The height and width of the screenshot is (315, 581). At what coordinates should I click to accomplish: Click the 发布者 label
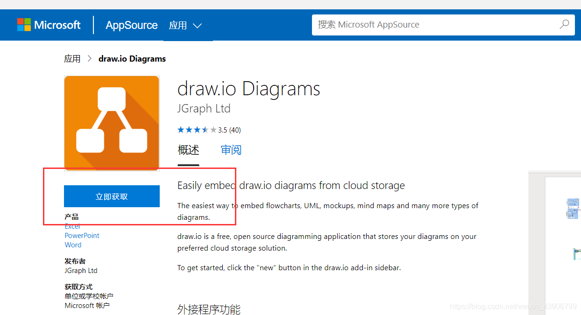pos(75,261)
